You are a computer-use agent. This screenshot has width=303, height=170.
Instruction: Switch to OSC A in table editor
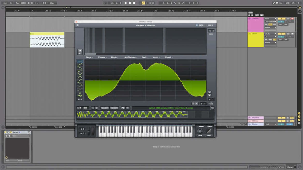(200, 25)
